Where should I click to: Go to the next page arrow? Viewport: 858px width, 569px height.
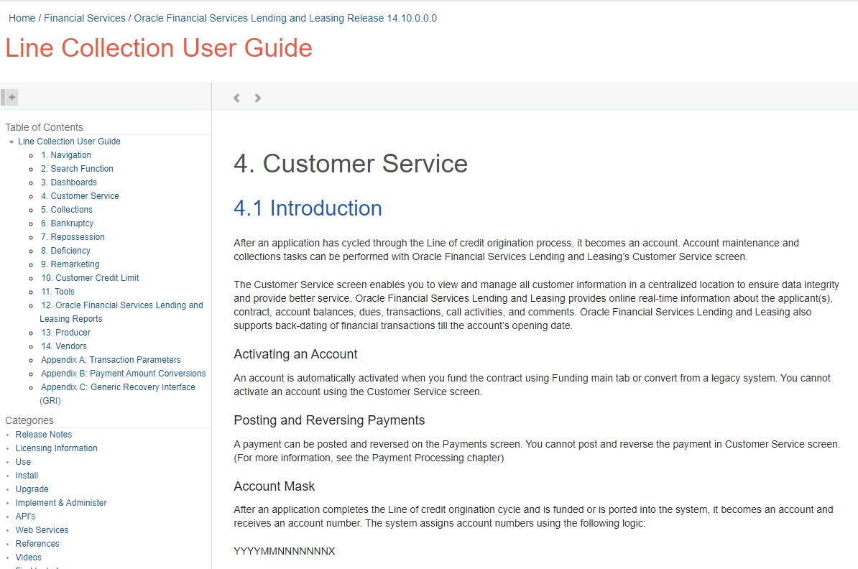coord(257,98)
